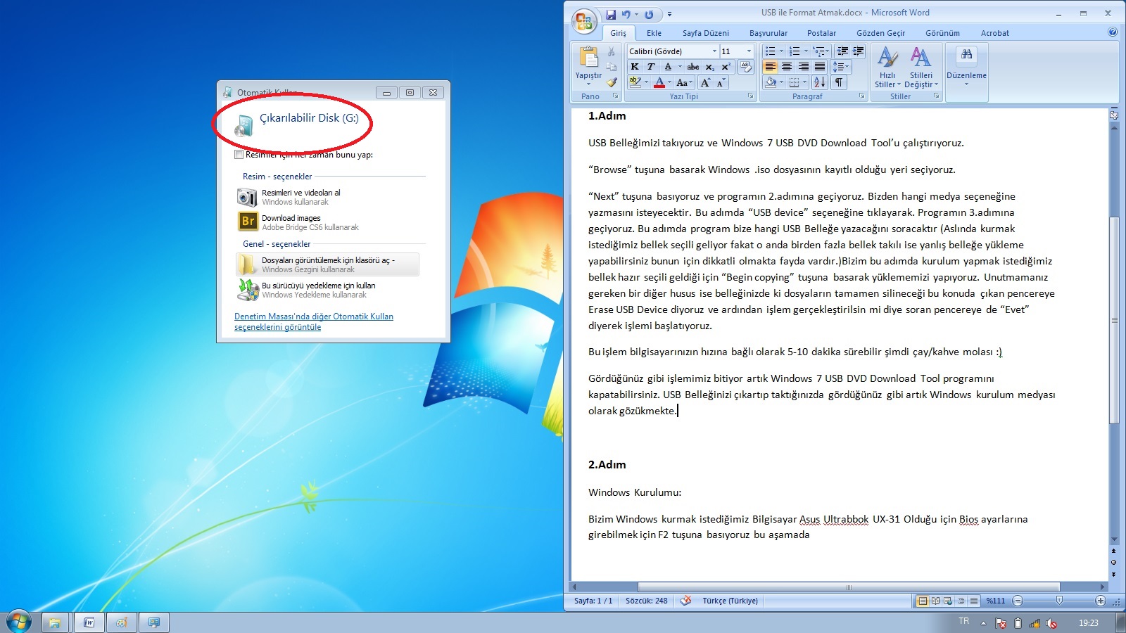1126x633 pixels.
Task: Open the Gözden Geçir tab
Action: (880, 33)
